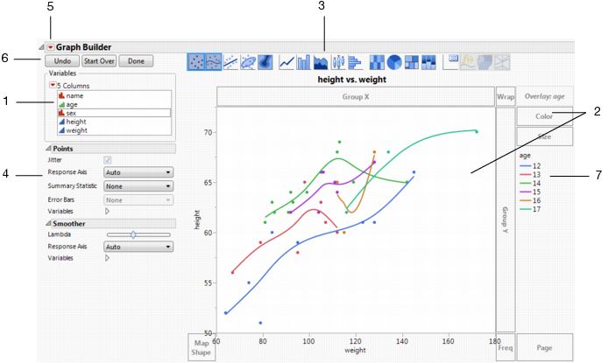
Task: Collapse the Graph Builder outline triangle
Action: tap(41, 47)
